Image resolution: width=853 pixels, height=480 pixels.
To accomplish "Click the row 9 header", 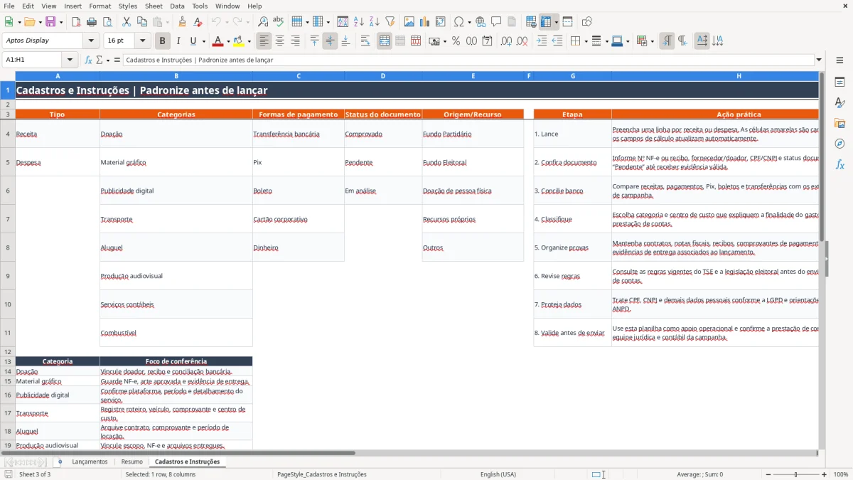I will coord(7,276).
